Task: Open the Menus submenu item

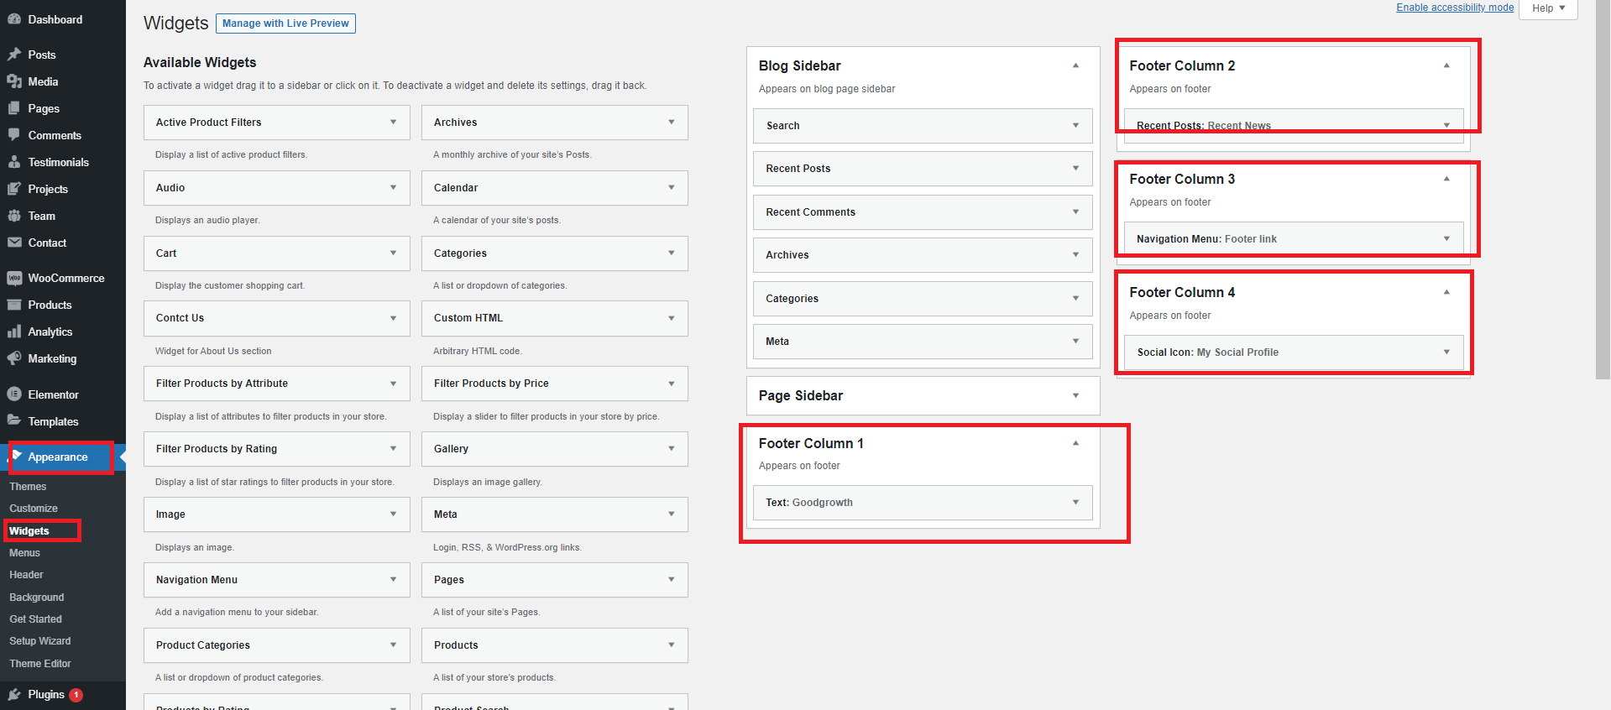Action: (24, 553)
